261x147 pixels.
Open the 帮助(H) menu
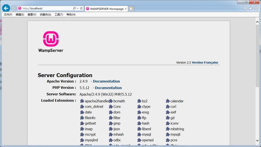(x=71, y=14)
